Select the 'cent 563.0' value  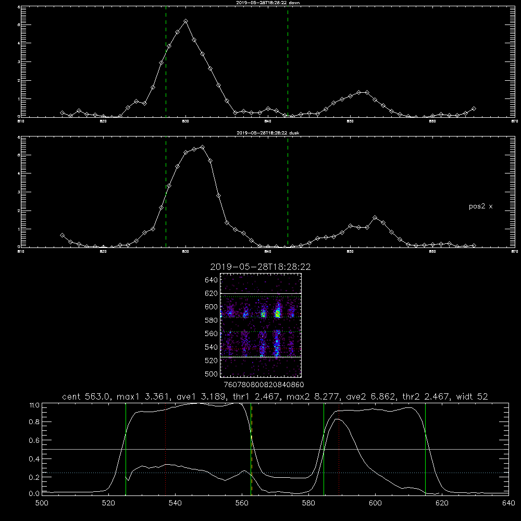click(86, 396)
